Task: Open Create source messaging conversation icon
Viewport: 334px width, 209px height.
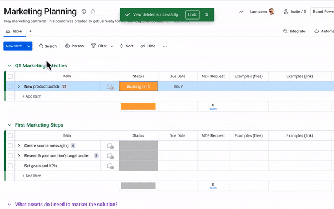Action: [x=110, y=146]
